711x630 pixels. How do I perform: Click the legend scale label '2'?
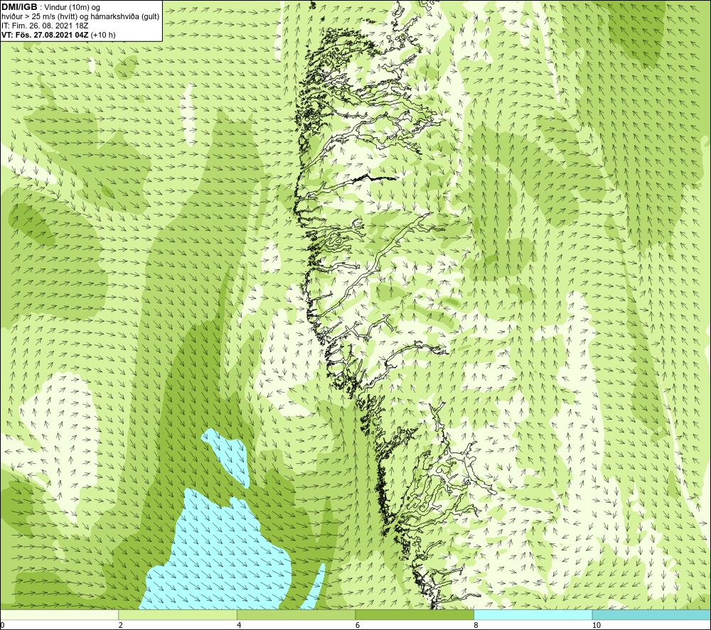tap(121, 625)
